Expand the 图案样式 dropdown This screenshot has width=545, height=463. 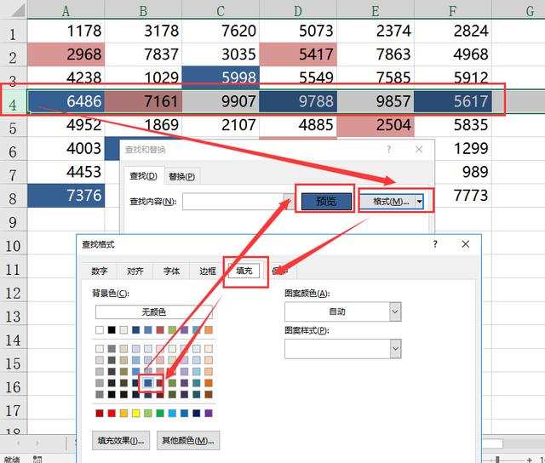[395, 349]
